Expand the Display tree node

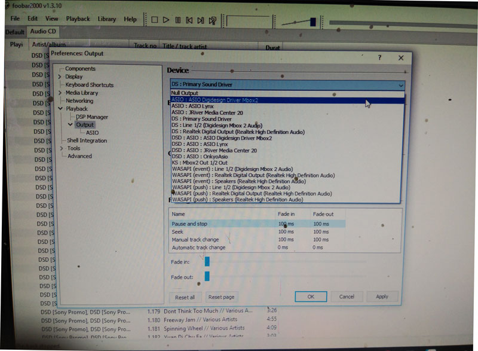click(60, 77)
